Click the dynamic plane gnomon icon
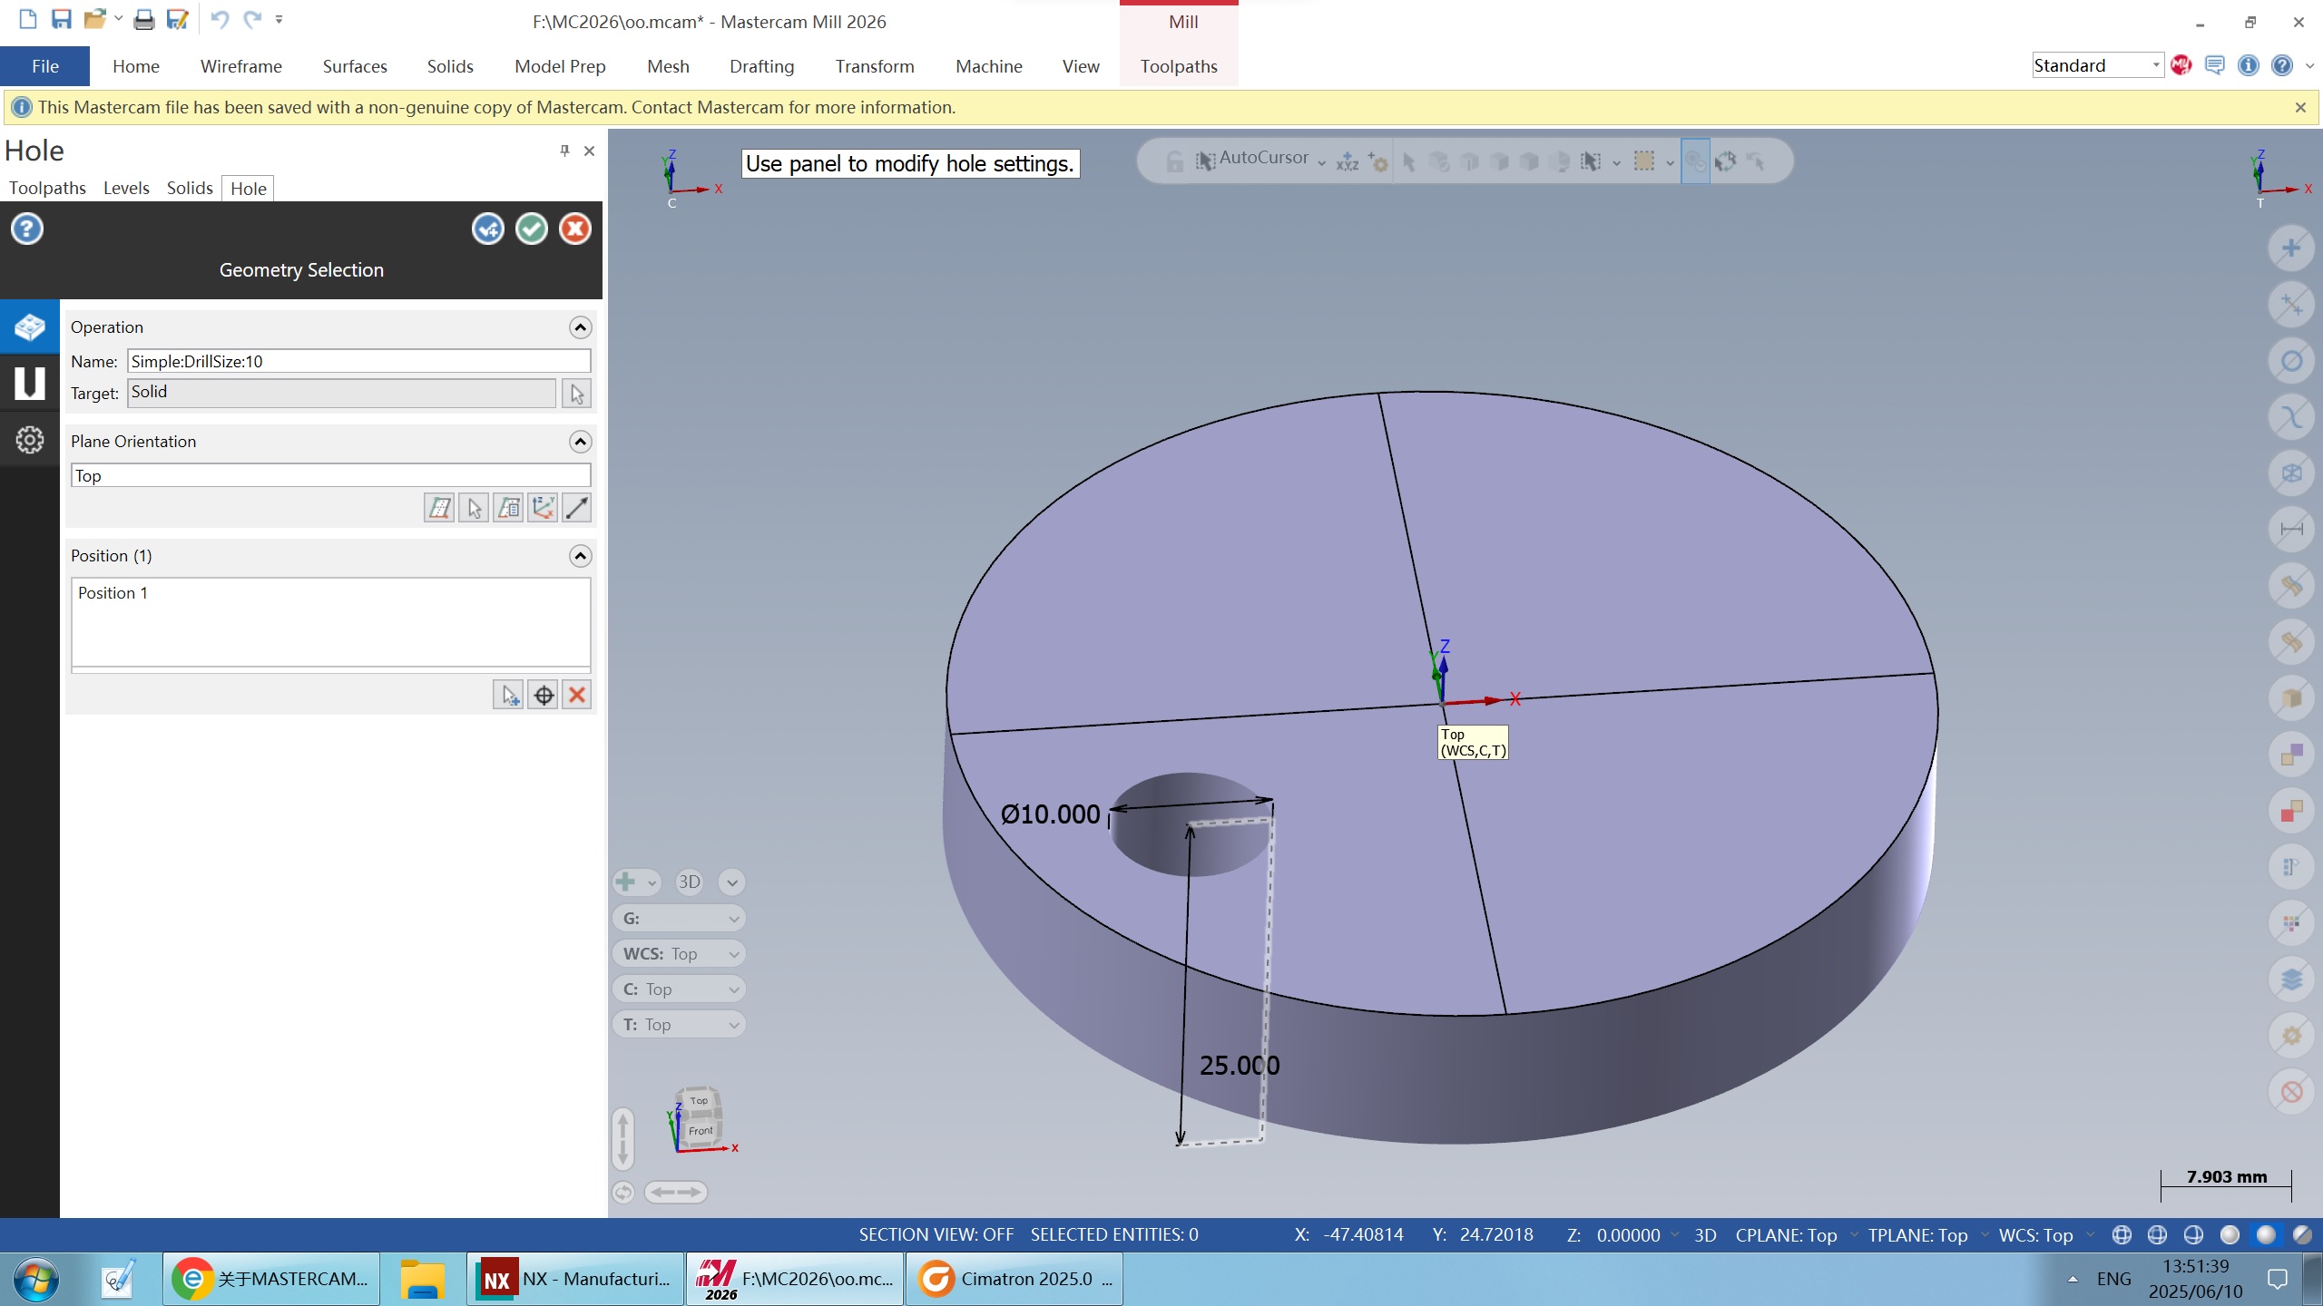 click(x=543, y=508)
